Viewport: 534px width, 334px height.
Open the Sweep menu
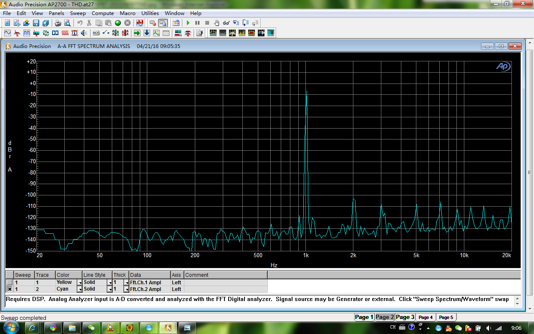click(78, 13)
